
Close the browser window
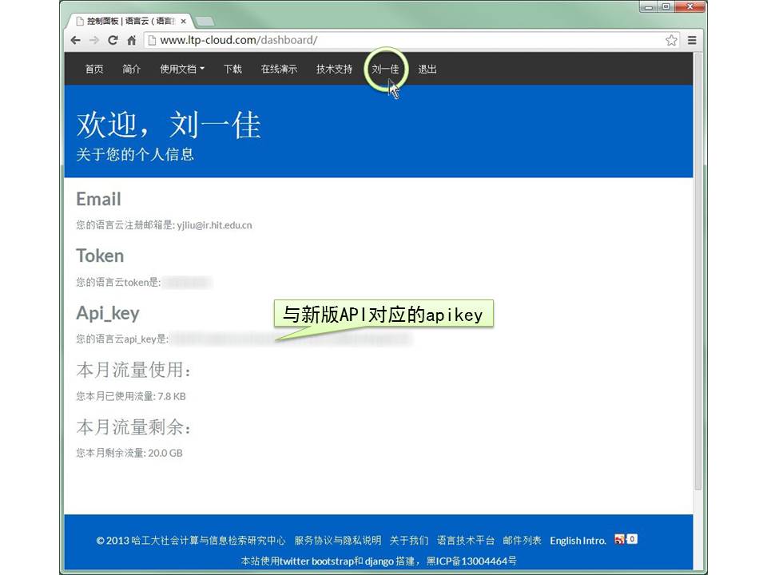(690, 7)
